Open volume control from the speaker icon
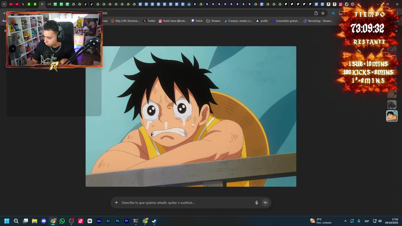Image resolution: width=402 pixels, height=226 pixels. [380, 221]
